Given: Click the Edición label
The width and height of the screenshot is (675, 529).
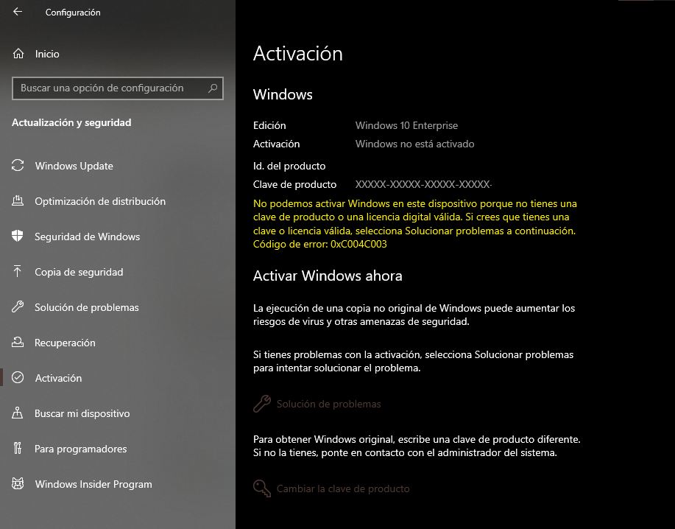Looking at the screenshot, I should coord(269,125).
